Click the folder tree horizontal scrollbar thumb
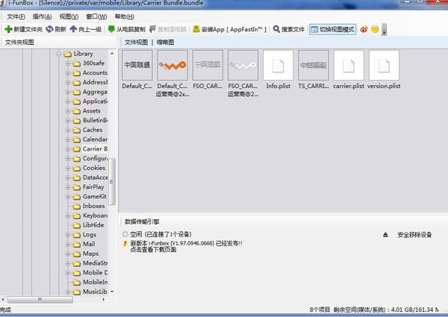Image resolution: width=448 pixels, height=317 pixels. [x=40, y=300]
